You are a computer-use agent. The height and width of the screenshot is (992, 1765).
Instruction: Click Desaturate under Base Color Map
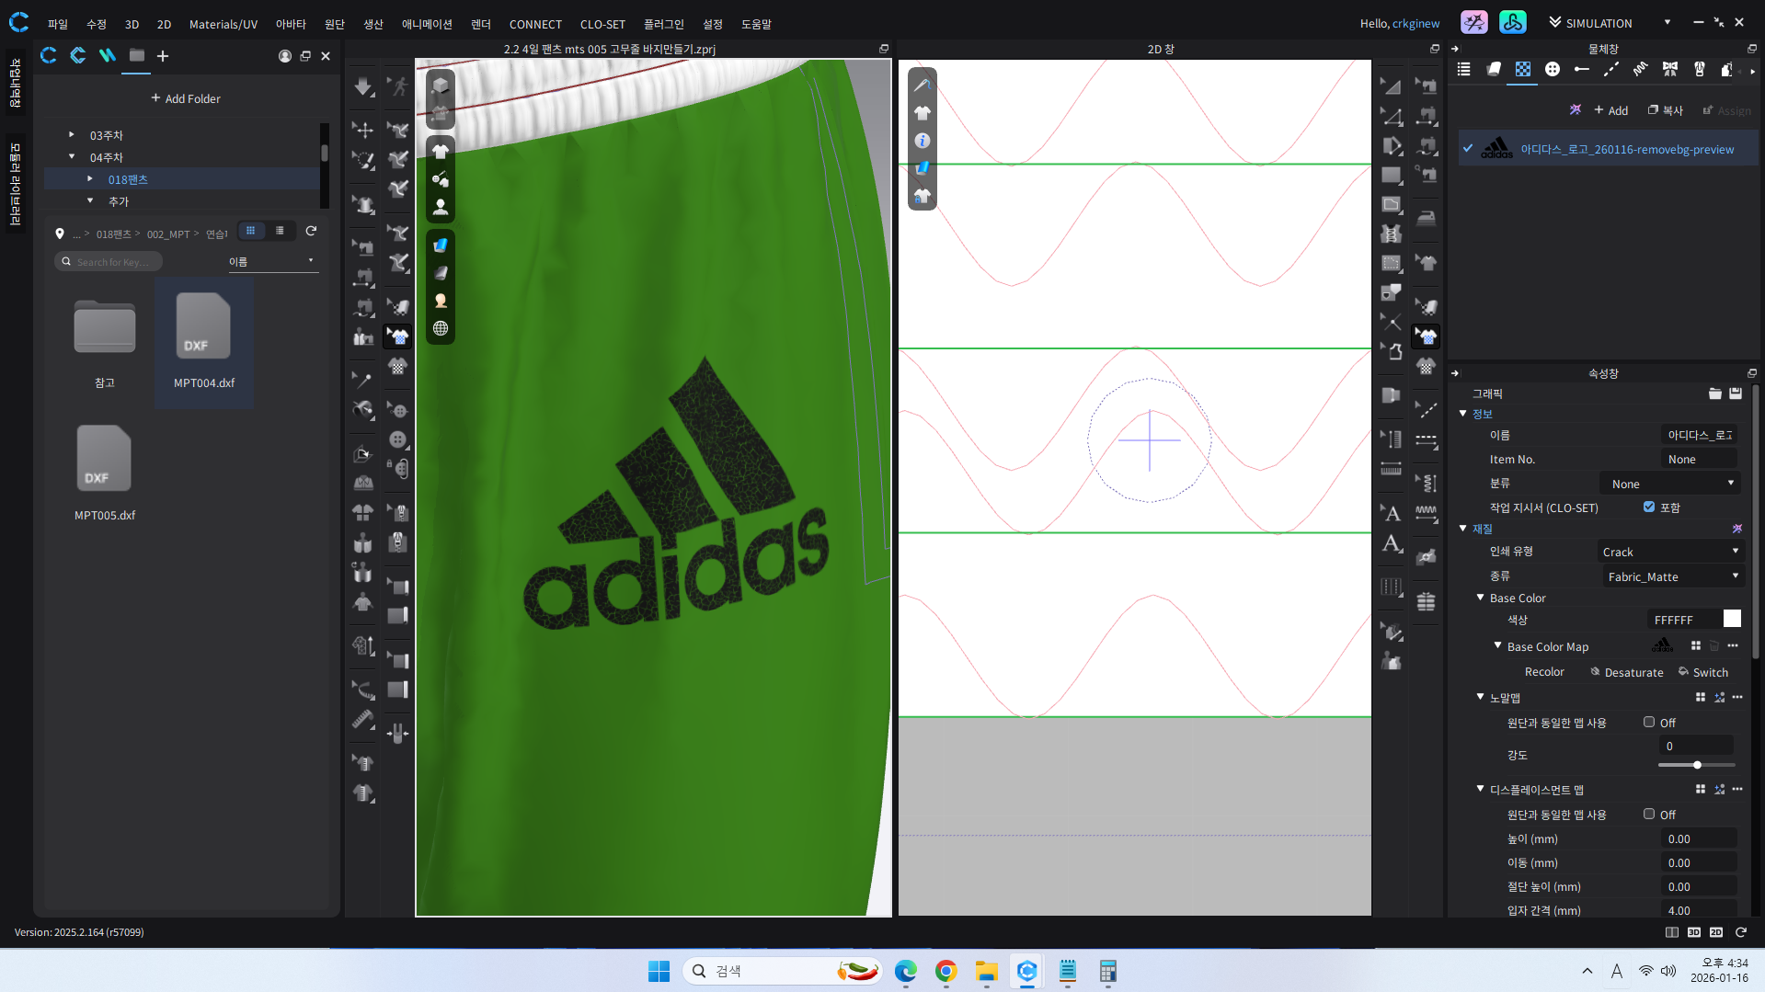coord(1626,672)
